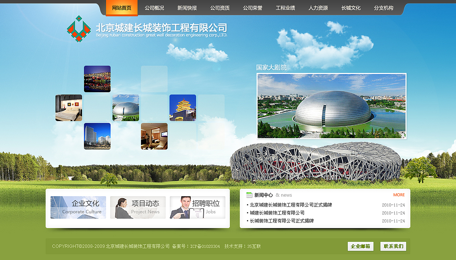Viewport: 456px width, 260px height.
Task: Select the small silver dome theatre thumbnail
Action: [x=126, y=108]
